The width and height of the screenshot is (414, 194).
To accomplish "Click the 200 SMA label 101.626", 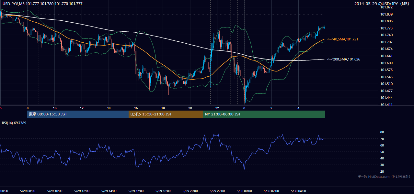I will point(344,59).
